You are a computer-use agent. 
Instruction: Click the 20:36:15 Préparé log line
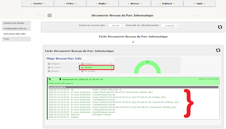64,117
